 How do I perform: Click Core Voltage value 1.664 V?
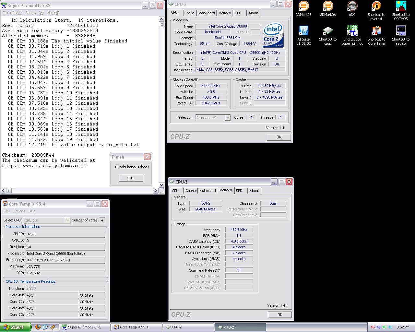click(x=249, y=43)
